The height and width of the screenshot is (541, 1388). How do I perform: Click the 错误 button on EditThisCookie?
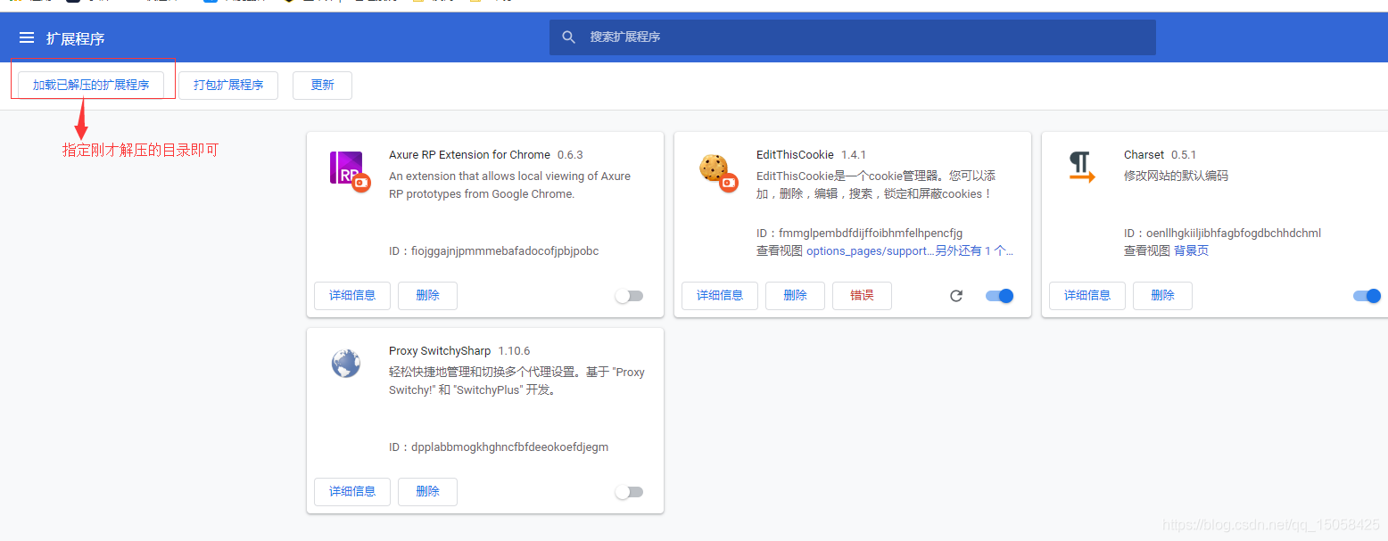pyautogui.click(x=862, y=296)
